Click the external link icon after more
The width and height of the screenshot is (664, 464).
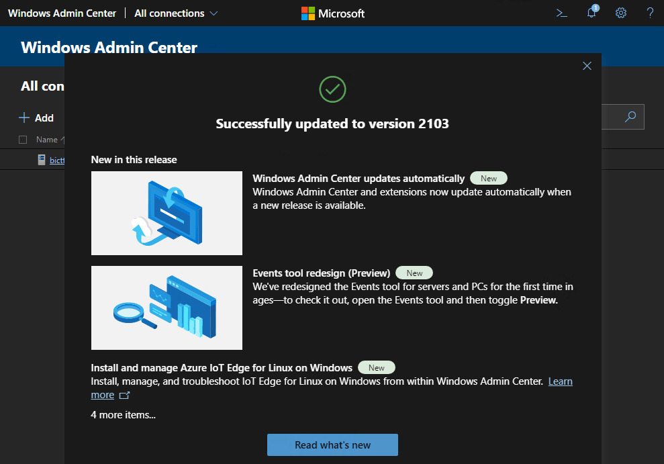(x=124, y=396)
